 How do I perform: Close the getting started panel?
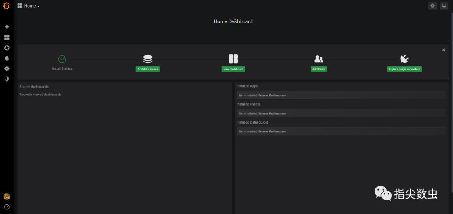click(x=443, y=50)
